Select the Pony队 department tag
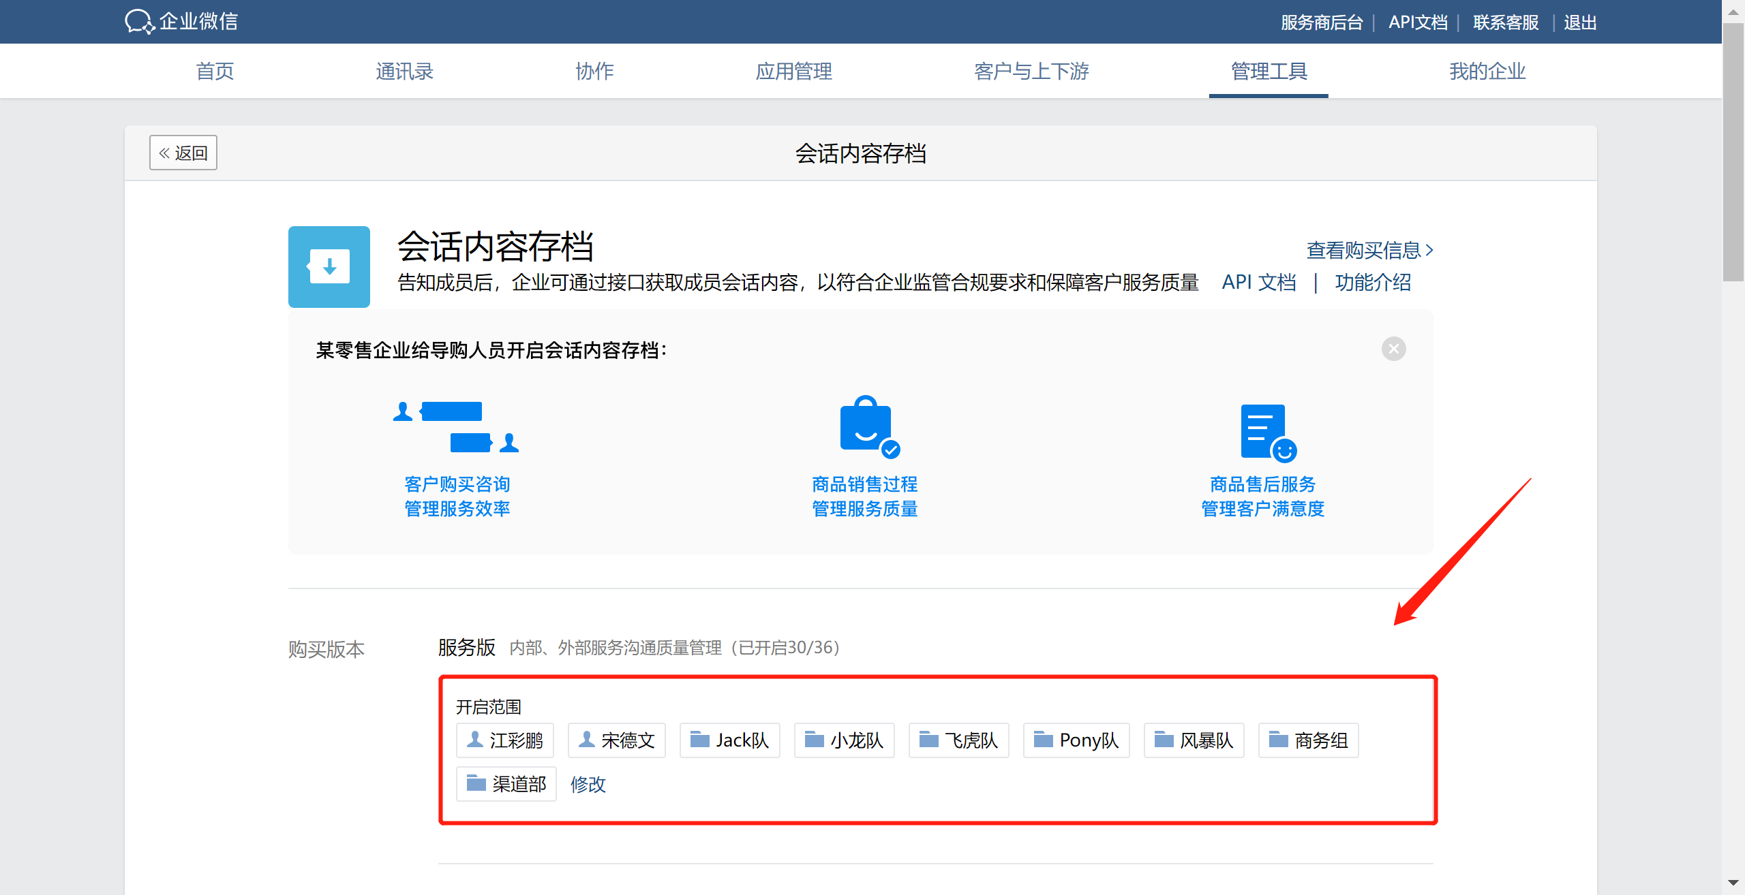Viewport: 1745px width, 895px height. point(1076,740)
